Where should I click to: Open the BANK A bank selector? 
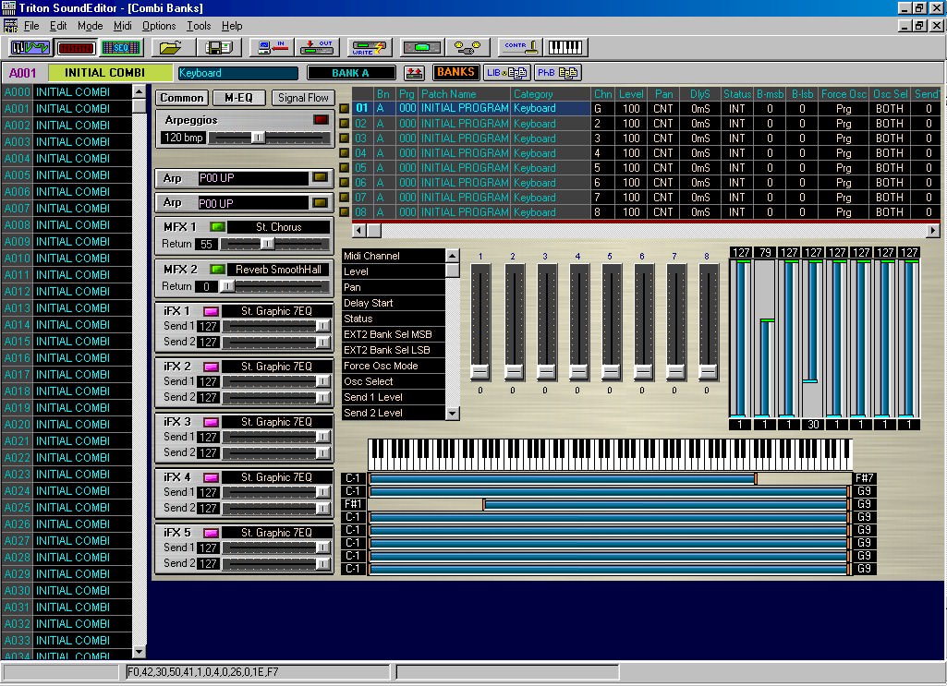(351, 73)
